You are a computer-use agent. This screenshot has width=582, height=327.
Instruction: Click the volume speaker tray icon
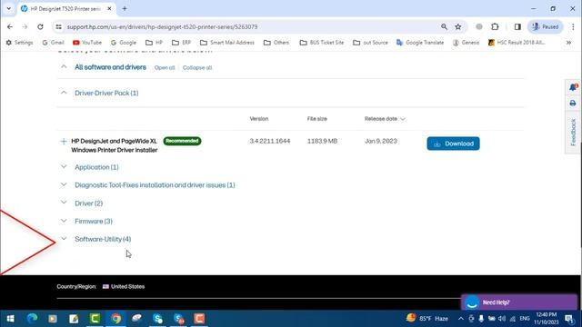502,319
